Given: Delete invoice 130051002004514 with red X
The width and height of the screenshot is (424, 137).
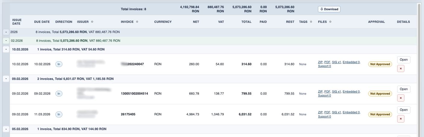Looking at the screenshot, I should [x=400, y=98].
